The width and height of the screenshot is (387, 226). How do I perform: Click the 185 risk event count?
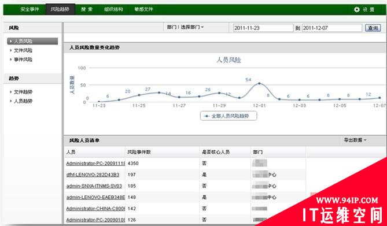coord(132,186)
